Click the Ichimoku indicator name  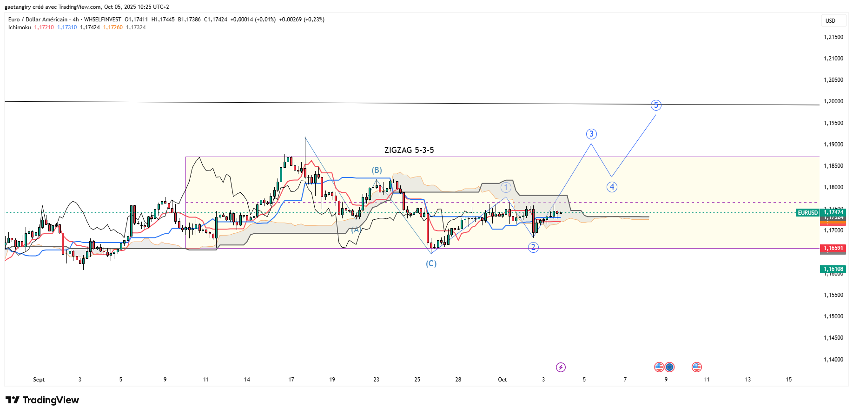coord(20,27)
